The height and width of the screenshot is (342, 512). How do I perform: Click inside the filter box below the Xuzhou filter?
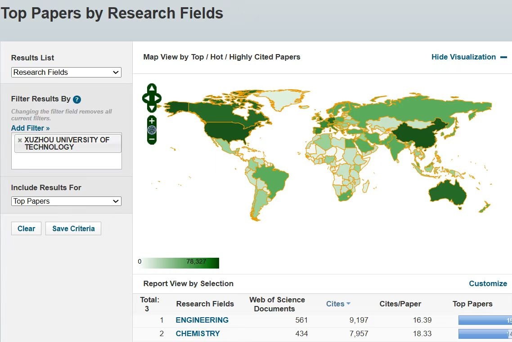[66, 161]
